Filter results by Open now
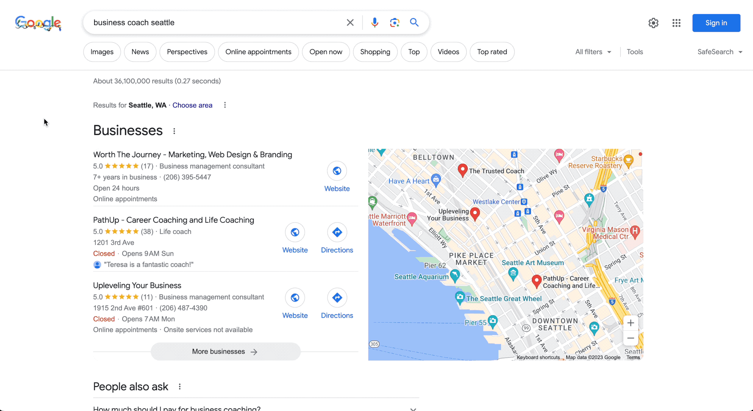Image resolution: width=753 pixels, height=411 pixels. 326,52
